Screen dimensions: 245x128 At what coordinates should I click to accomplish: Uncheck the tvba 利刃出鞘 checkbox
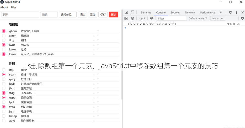pos(4,107)
